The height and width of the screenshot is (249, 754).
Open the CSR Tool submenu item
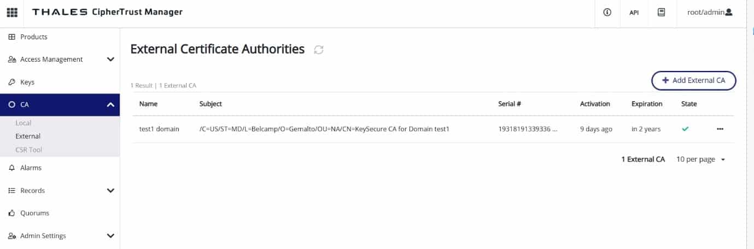(28, 150)
